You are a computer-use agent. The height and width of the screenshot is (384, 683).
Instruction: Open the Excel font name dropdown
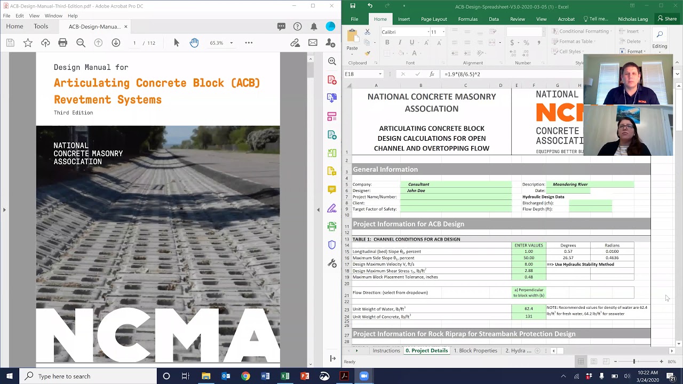(x=428, y=32)
